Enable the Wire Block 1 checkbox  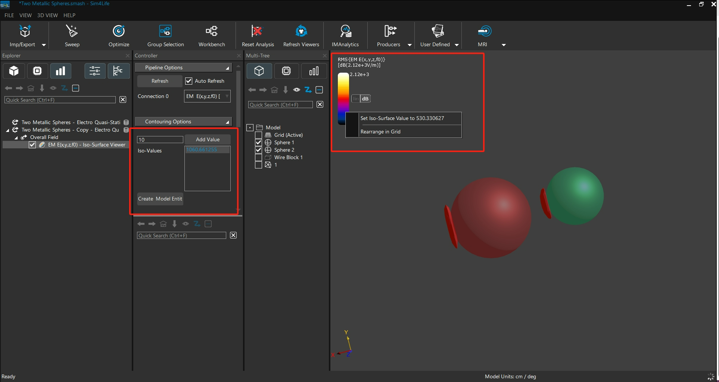coord(258,157)
